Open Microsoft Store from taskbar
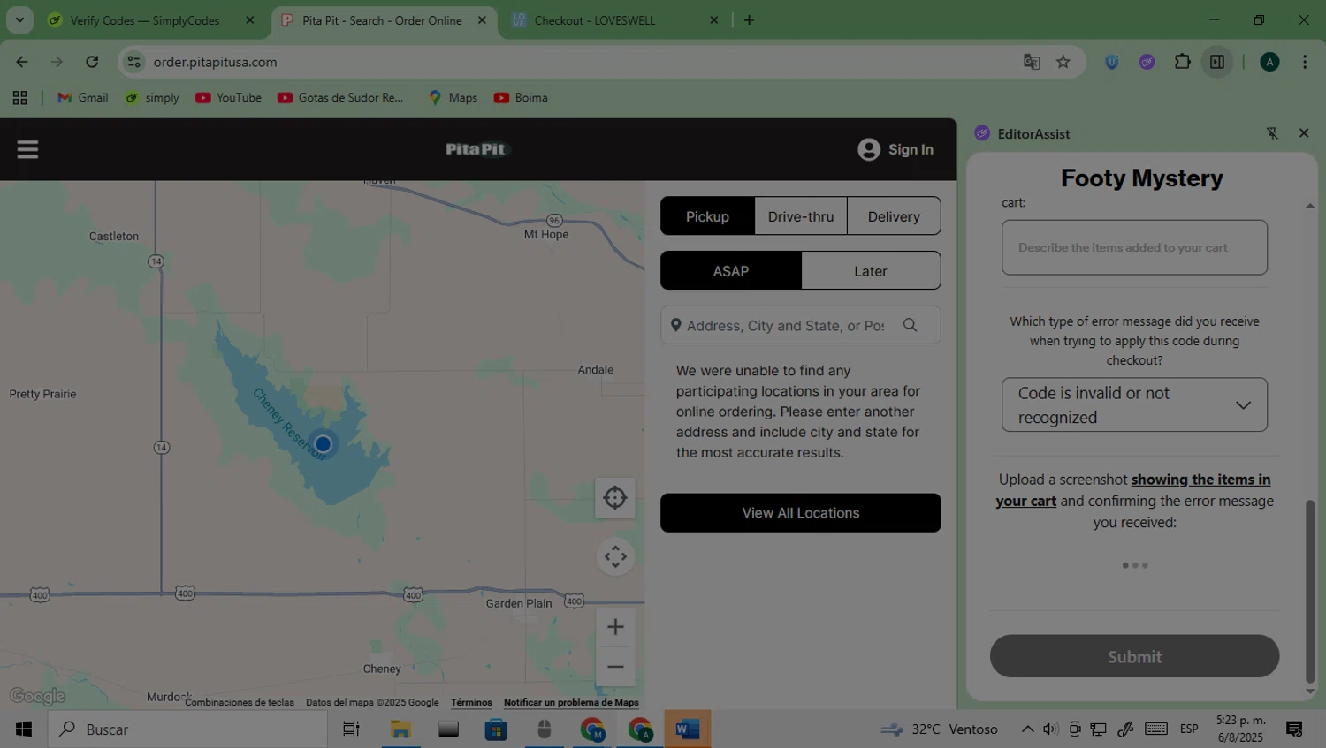 496,729
